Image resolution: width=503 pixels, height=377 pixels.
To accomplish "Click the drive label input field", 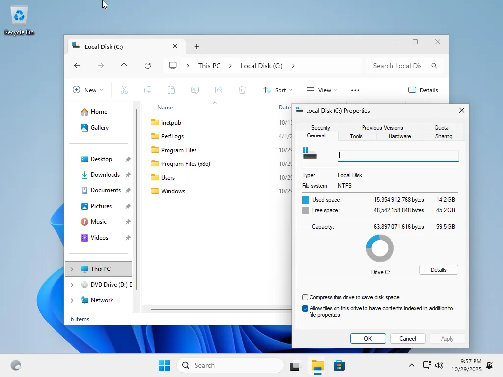I will point(398,155).
